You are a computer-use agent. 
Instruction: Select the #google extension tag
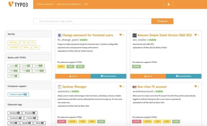[26, 123]
